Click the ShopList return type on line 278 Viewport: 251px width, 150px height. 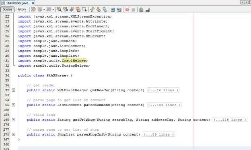(66, 134)
